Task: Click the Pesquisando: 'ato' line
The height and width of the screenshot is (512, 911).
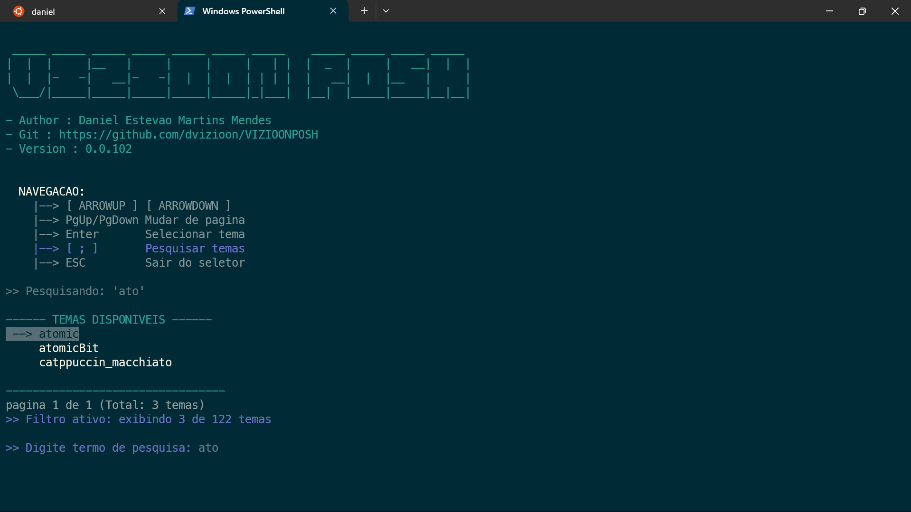Action: [x=75, y=291]
